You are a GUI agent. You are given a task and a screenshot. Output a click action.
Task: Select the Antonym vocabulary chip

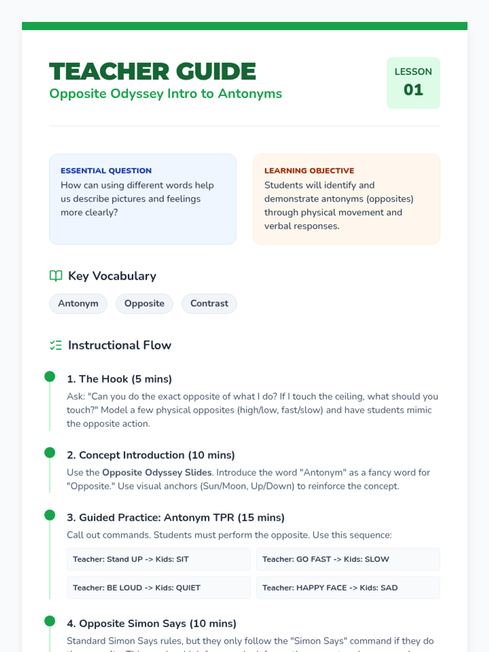pyautogui.click(x=78, y=304)
